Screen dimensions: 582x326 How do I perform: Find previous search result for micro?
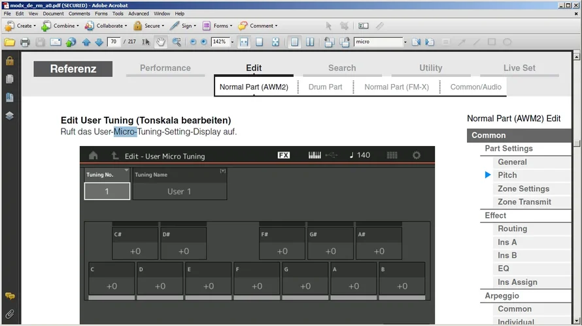pyautogui.click(x=416, y=42)
